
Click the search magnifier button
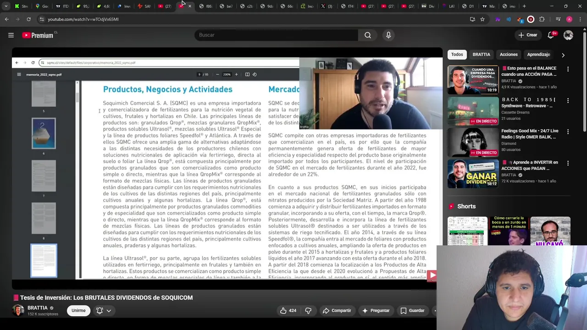pos(368,35)
